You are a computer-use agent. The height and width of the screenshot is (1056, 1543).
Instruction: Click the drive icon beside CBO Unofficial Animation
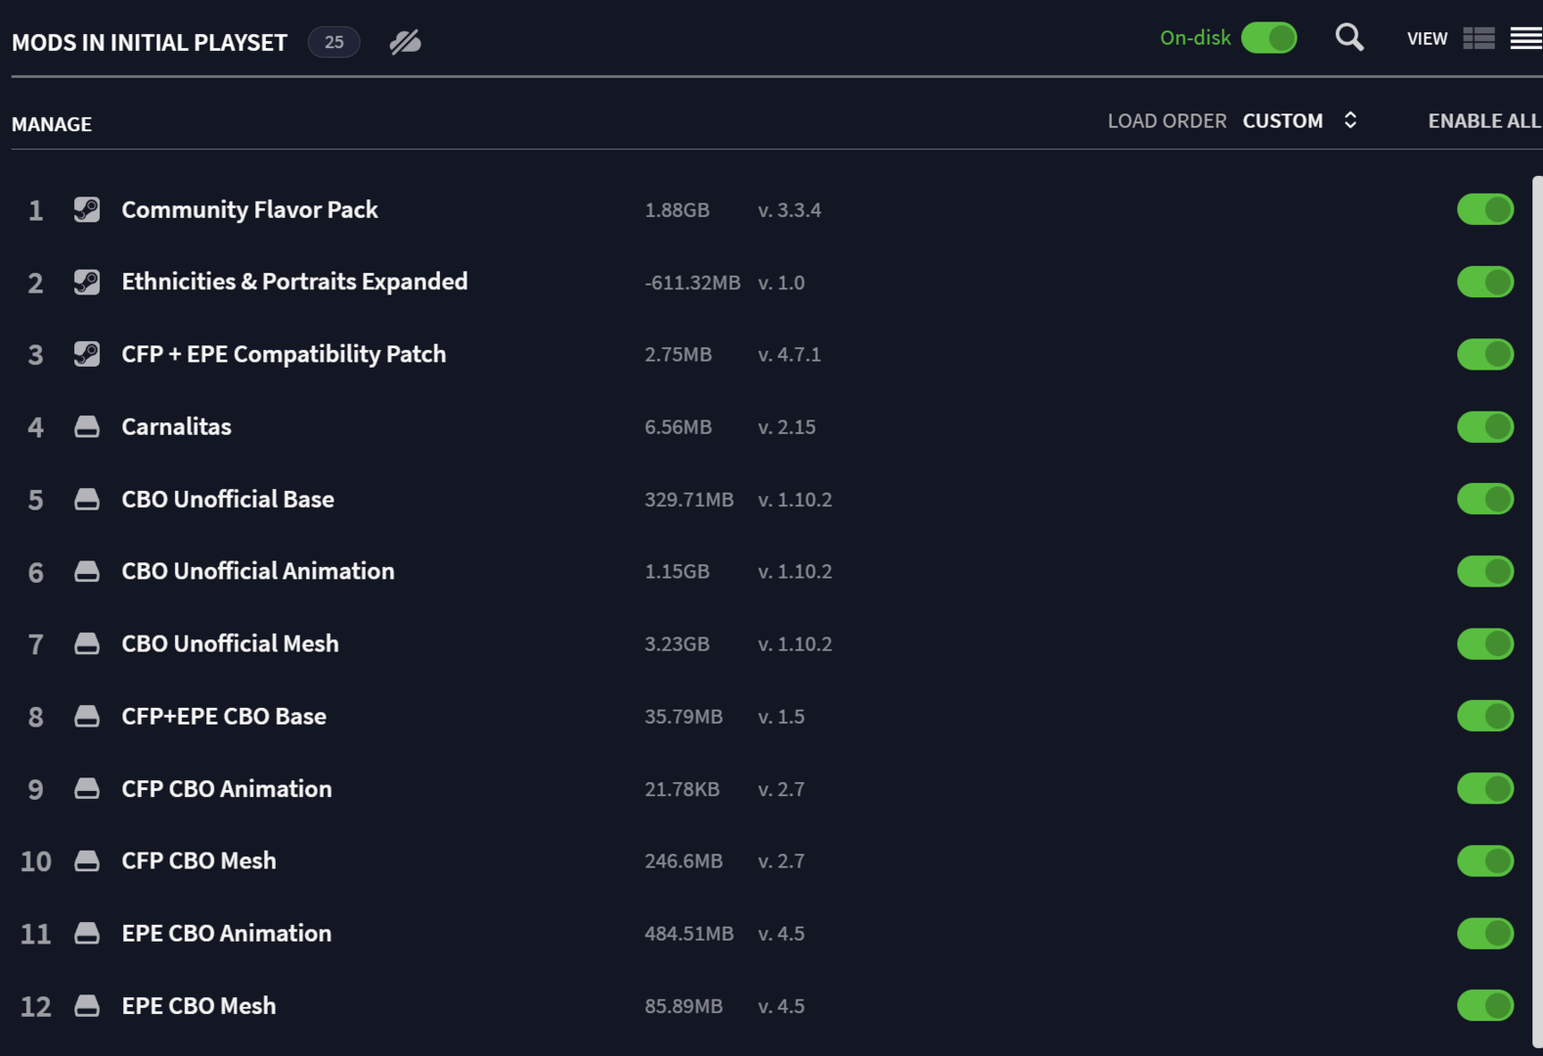tap(86, 571)
